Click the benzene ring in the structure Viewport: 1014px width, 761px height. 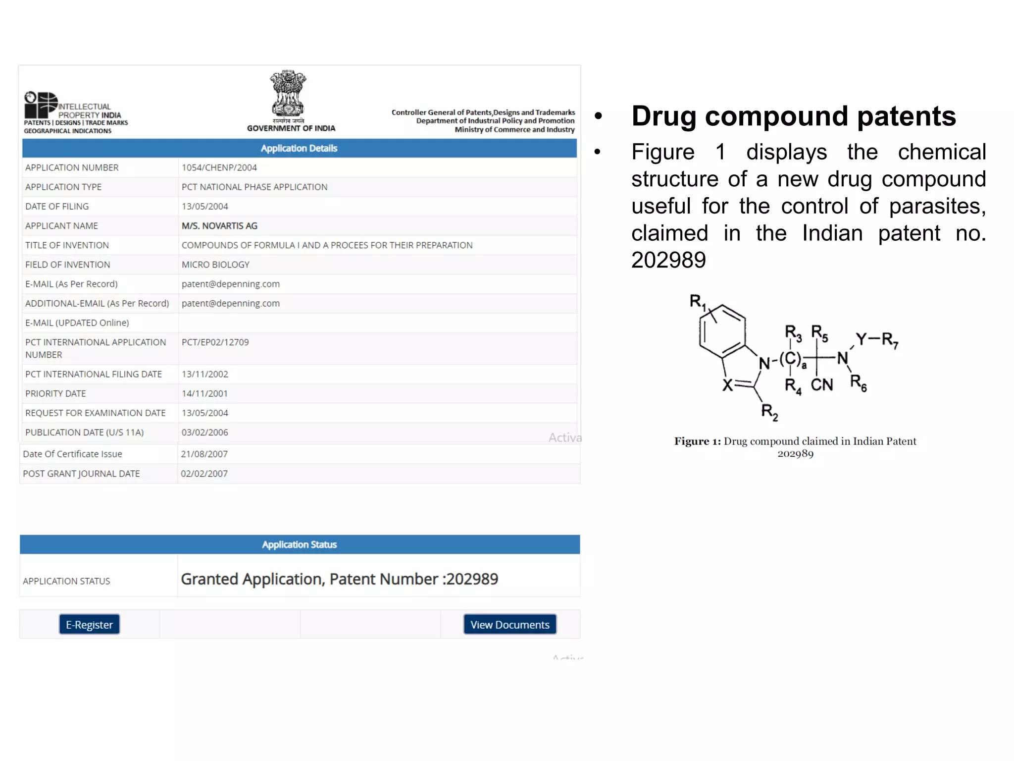(722, 331)
